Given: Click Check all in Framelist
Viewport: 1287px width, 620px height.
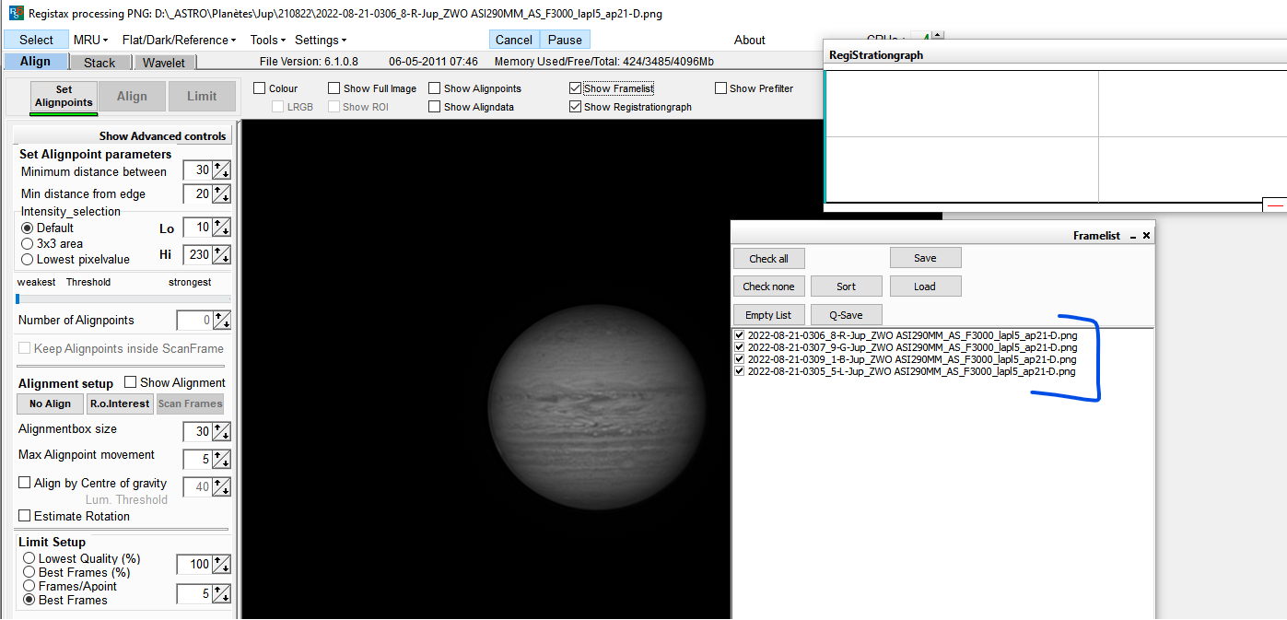Looking at the screenshot, I should click(768, 259).
